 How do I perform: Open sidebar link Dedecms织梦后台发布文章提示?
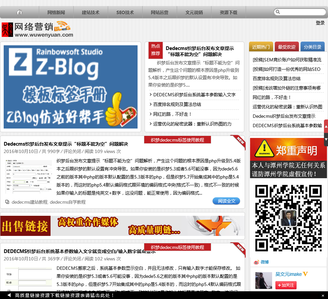tap(284, 116)
